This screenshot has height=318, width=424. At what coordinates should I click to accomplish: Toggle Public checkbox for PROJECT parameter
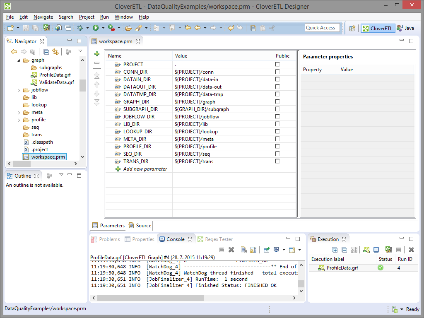pos(277,65)
